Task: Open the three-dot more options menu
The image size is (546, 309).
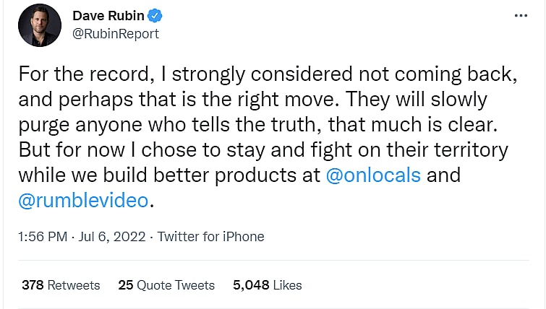Action: pyautogui.click(x=521, y=17)
